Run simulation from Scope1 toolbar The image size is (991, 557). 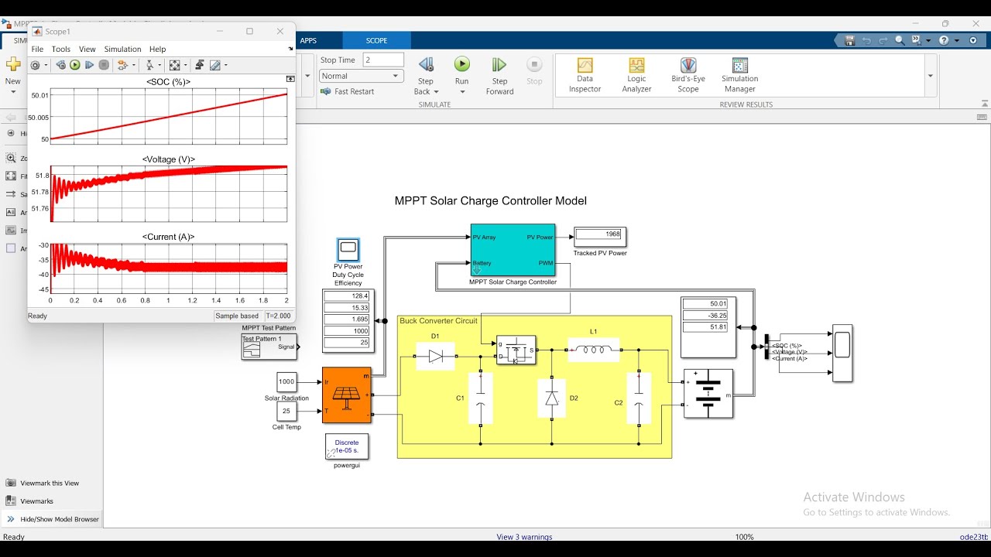75,65
